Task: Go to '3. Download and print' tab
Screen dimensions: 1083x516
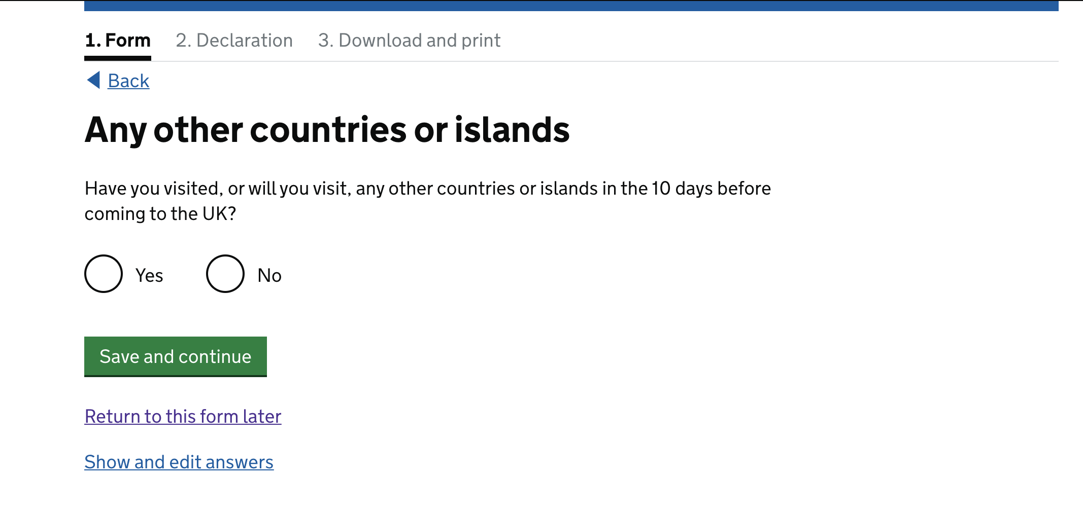Action: [409, 41]
